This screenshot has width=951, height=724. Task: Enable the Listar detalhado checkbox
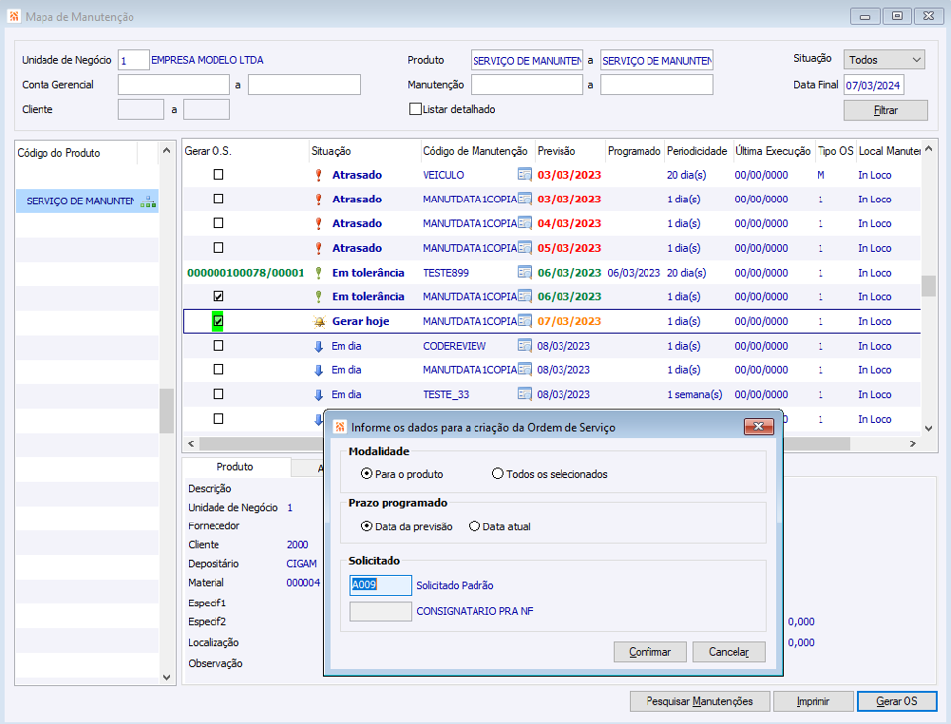coord(415,109)
